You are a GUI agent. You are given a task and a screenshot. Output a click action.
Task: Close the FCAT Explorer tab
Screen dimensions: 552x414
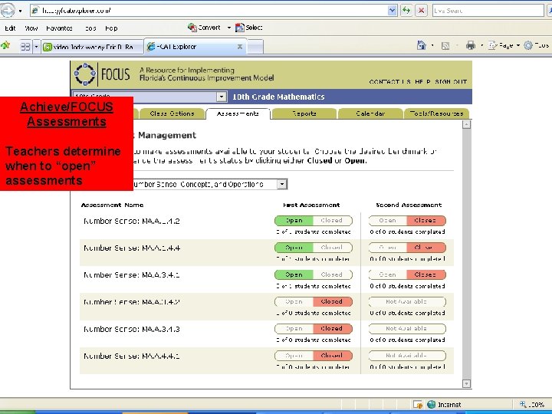(240, 47)
